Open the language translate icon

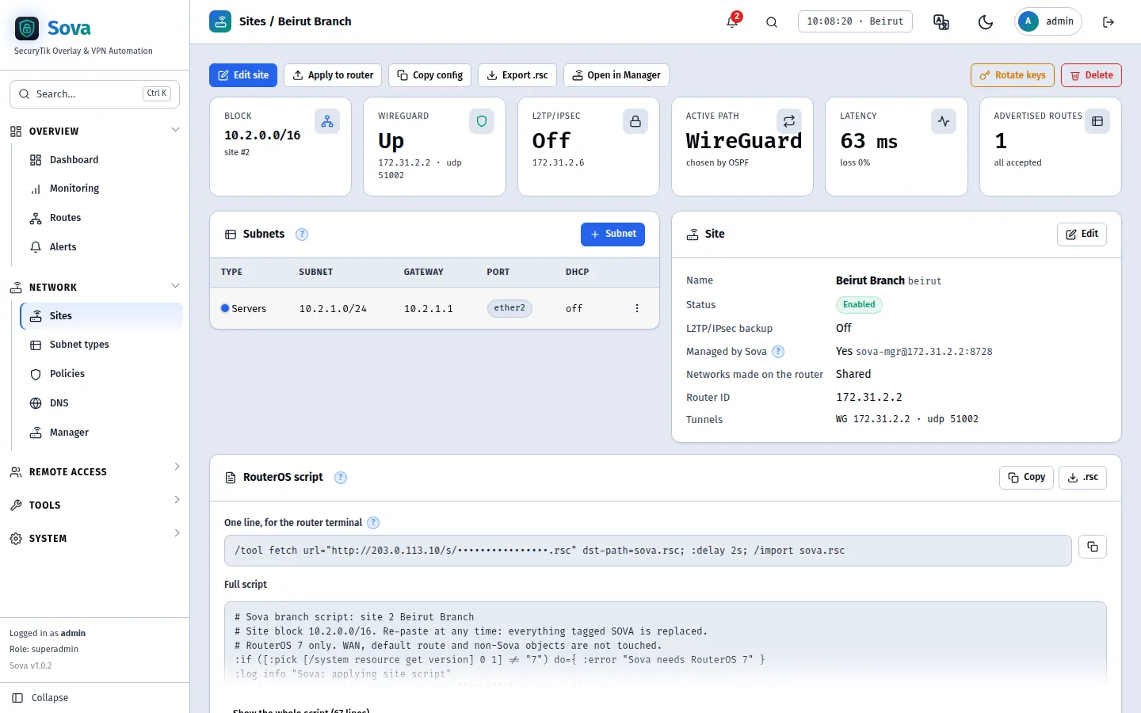pos(941,21)
